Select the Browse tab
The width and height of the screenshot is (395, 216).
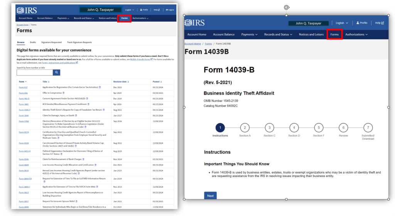coord(21,42)
